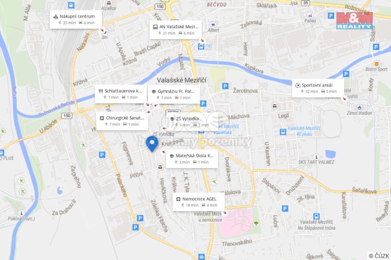Click the ČÚZK copyright link

point(379,256)
